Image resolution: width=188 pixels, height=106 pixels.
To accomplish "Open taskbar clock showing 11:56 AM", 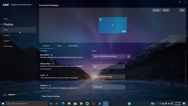I will click(x=177, y=103).
